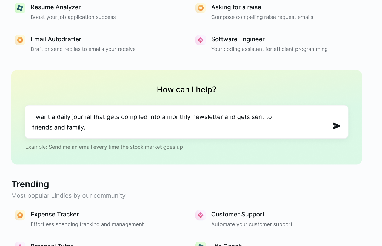Try the stock market example prompt
The height and width of the screenshot is (246, 382).
(x=115, y=147)
